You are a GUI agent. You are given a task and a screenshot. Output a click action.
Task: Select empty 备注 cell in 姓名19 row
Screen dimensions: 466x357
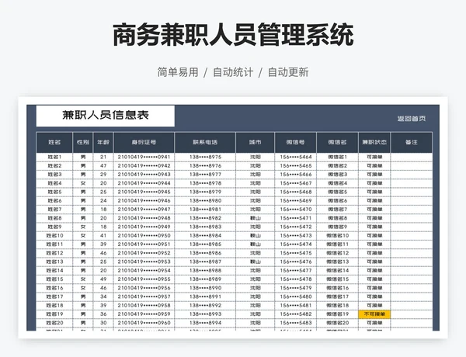(x=412, y=314)
